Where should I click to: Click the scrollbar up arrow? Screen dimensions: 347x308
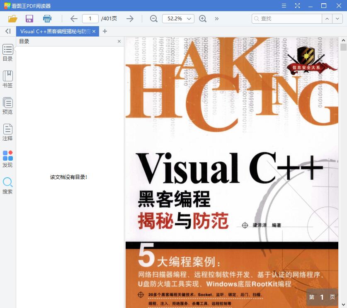(343, 40)
